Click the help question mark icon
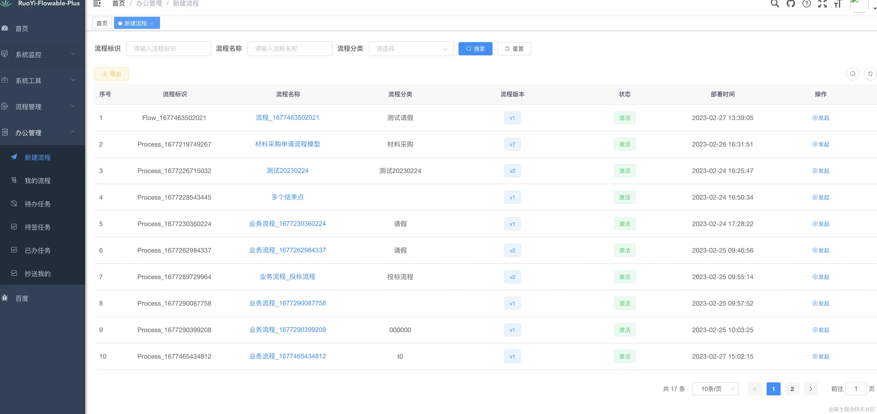Screen dimensions: 877x414 pos(806,4)
